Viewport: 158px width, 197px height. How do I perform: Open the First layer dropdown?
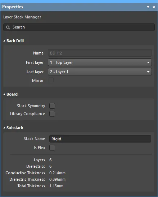pos(100,62)
